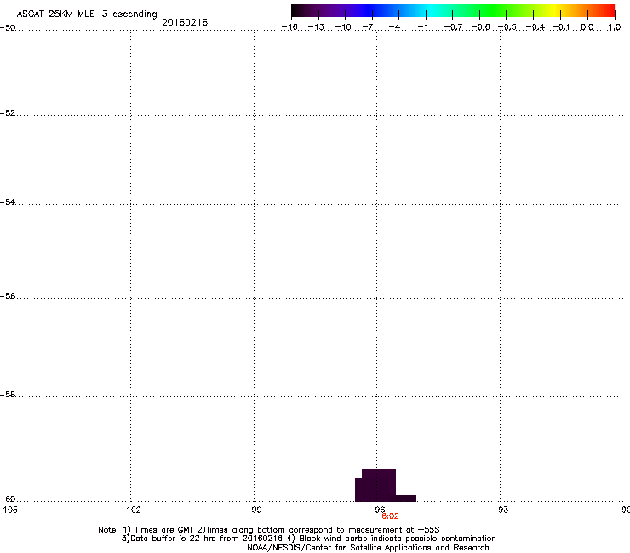Click the -0.6 label on the color scale
Image resolution: width=630 pixels, height=553 pixels.
(480, 27)
